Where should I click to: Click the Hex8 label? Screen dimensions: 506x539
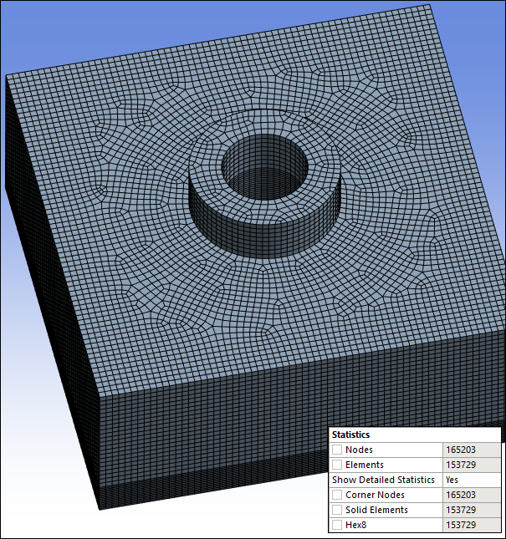(356, 525)
